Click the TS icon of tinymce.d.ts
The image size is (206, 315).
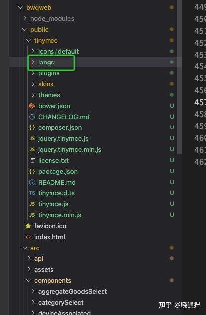pos(32,193)
